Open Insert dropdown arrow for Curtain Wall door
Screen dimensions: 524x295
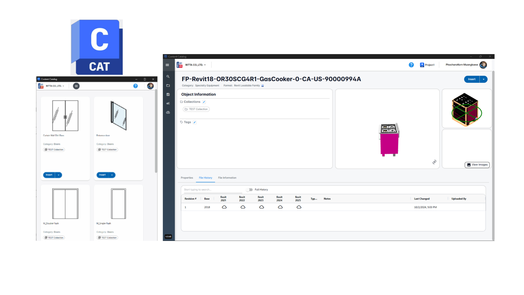[58, 175]
